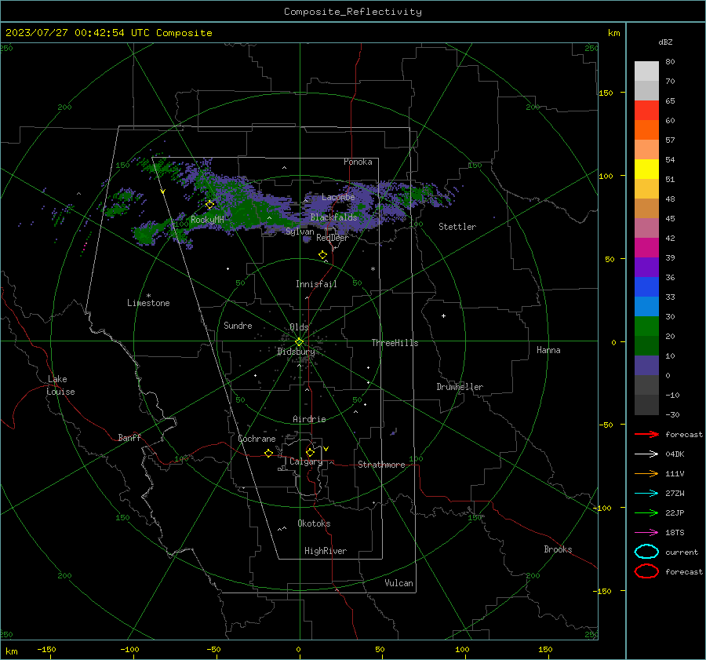Click the cyan 27ZW arrow legend icon

pyautogui.click(x=646, y=494)
